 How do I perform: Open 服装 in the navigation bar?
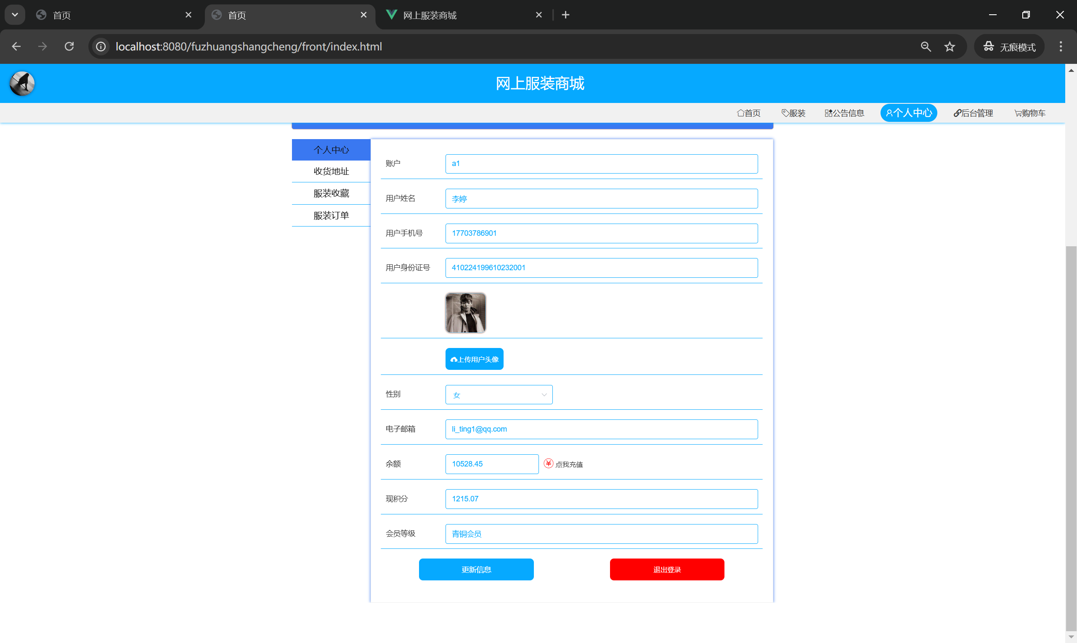point(793,113)
